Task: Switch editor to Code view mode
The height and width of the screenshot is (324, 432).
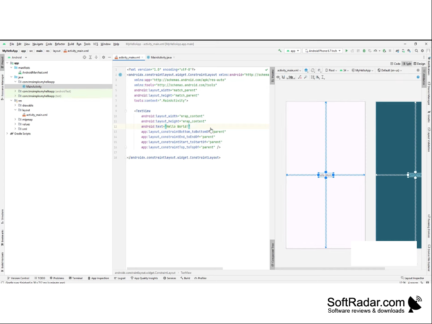Action: pyautogui.click(x=395, y=64)
